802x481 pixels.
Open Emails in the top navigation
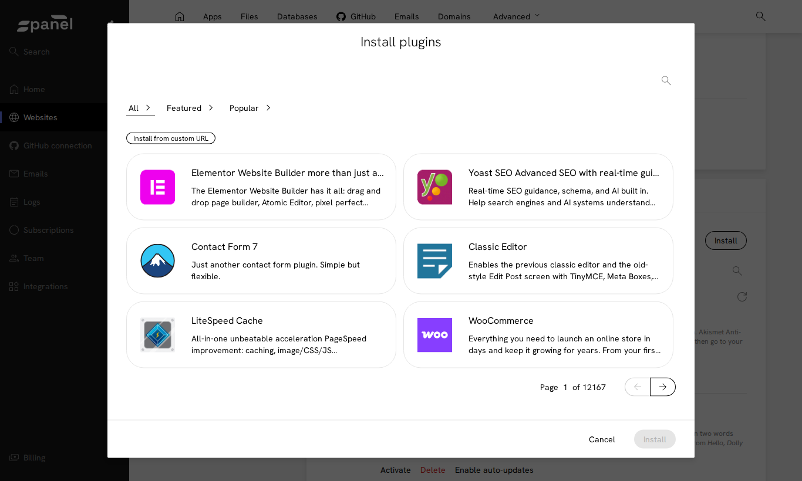pos(407,16)
